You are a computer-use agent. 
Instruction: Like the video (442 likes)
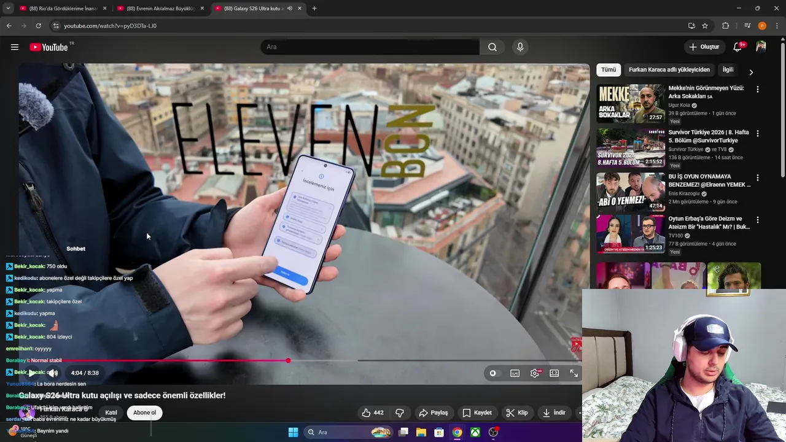point(372,413)
